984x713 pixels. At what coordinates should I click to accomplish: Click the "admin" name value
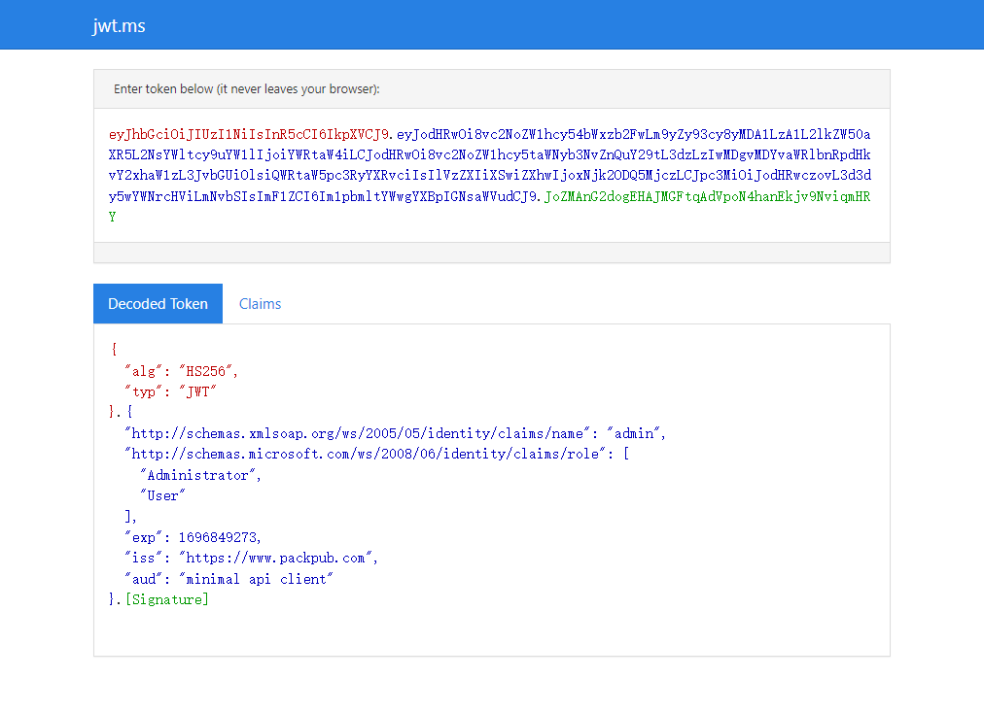(635, 433)
